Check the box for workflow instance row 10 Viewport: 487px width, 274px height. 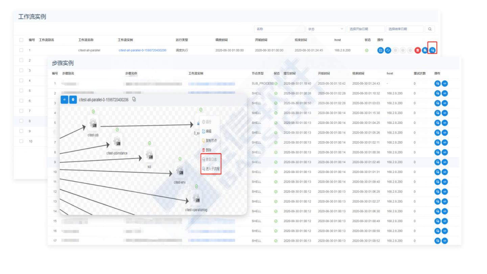[x=21, y=141]
